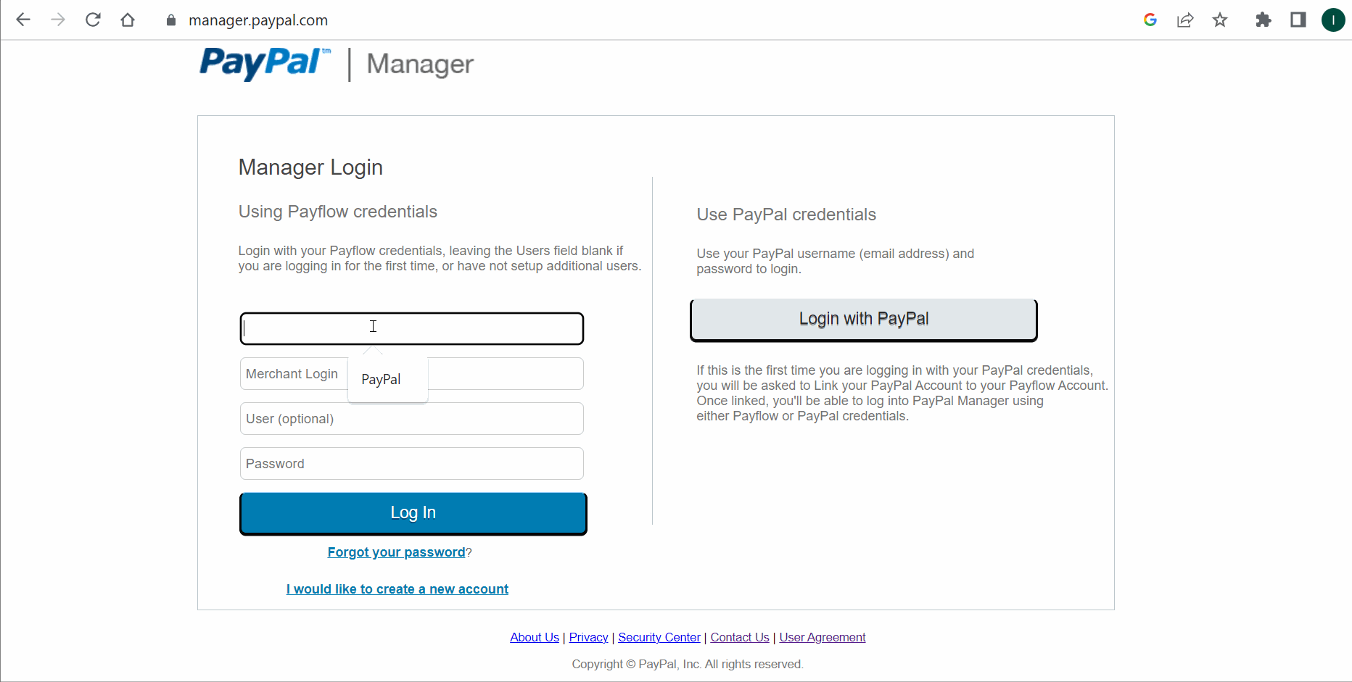The image size is (1352, 682).
Task: Open the Google icon in address bar
Action: (1150, 20)
